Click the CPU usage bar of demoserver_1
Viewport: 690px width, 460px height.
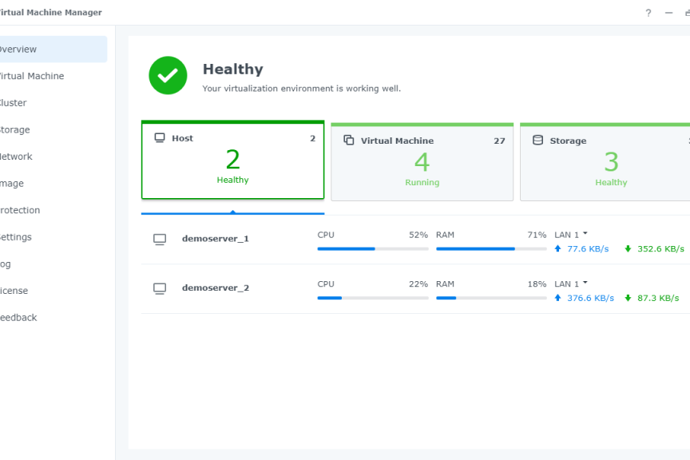[x=372, y=248]
